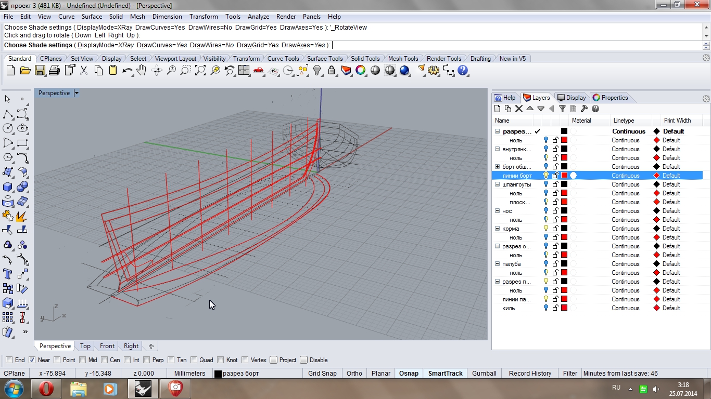This screenshot has width=711, height=399.
Task: Enable the End osnap checkbox
Action: coord(9,360)
